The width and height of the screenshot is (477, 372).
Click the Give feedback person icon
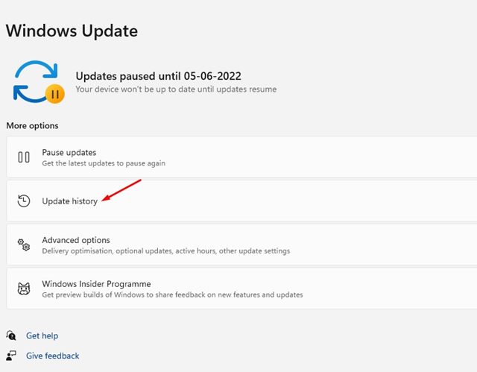[11, 356]
